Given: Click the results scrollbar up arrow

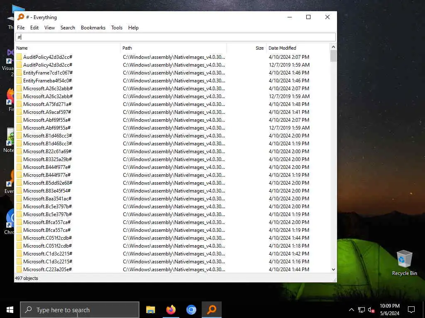Looking at the screenshot, I should point(333,47).
